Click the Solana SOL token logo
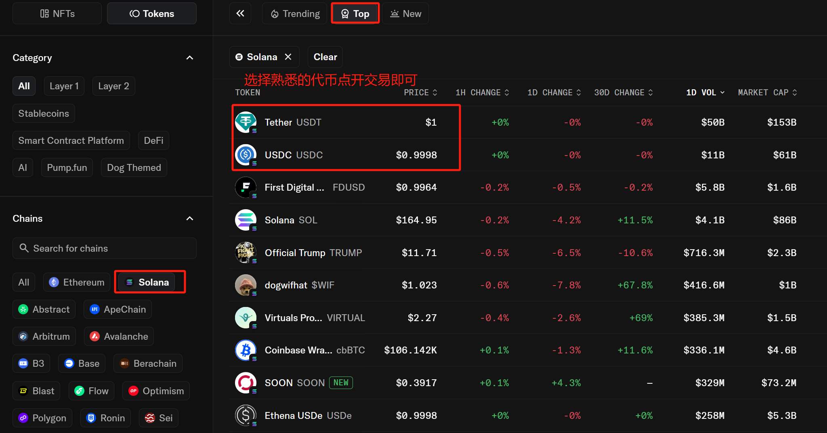 tap(246, 220)
